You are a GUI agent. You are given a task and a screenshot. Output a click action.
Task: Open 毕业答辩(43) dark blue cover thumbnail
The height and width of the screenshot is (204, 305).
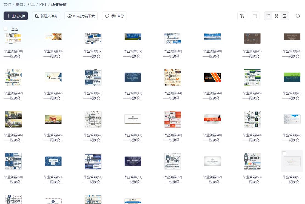[133, 77]
